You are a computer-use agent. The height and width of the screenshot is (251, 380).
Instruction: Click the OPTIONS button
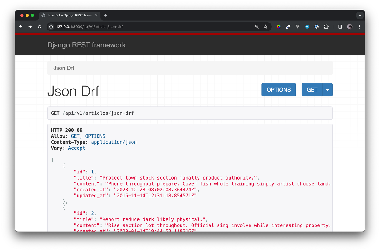coord(279,90)
